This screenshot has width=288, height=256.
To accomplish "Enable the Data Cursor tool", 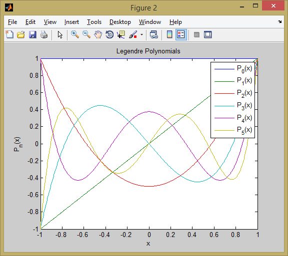I will point(121,34).
